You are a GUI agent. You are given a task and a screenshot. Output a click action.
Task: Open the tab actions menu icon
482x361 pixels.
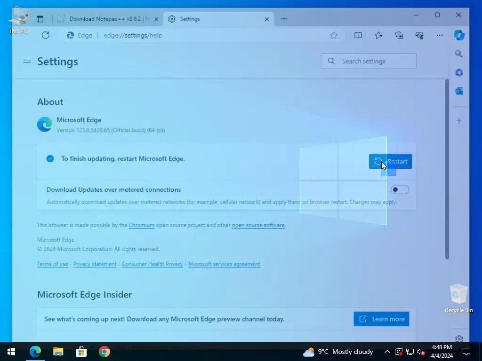click(x=40, y=19)
